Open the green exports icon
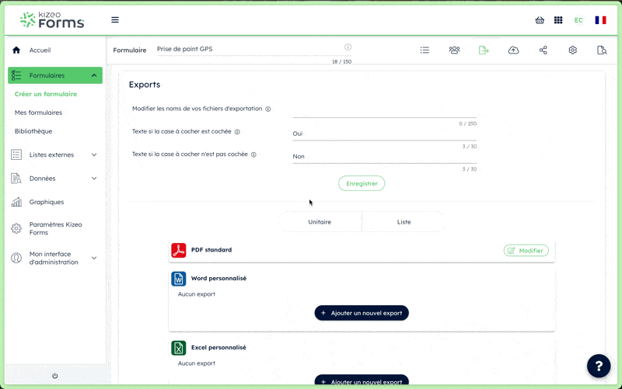Image resolution: width=622 pixels, height=389 pixels. [484, 50]
